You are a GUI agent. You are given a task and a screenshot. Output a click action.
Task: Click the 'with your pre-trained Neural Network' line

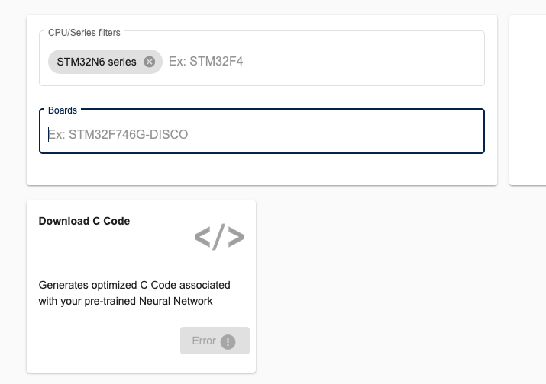(125, 301)
